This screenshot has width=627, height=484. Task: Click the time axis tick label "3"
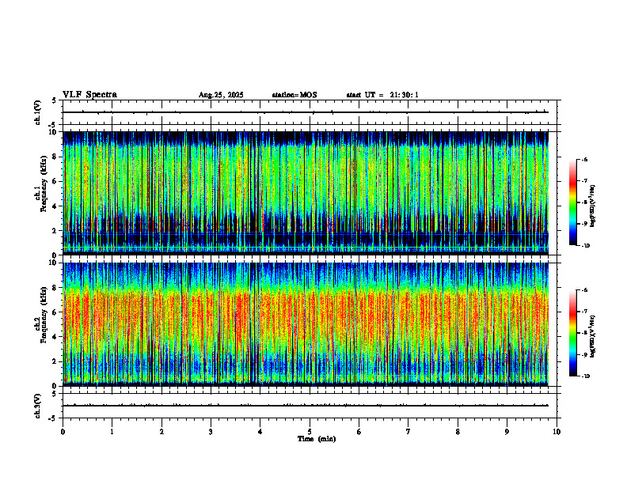pos(211,432)
